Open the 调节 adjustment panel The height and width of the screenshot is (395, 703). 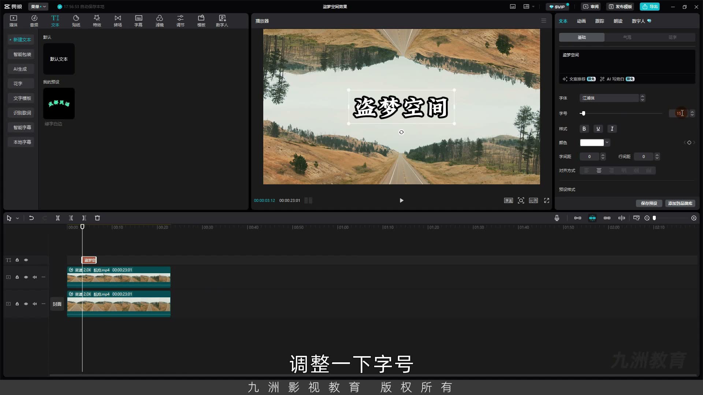point(181,21)
